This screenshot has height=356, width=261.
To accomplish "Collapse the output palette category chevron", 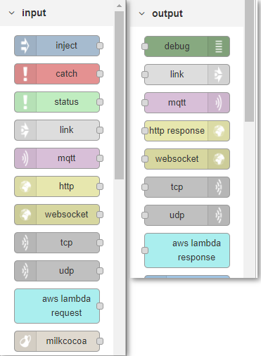I will (141, 13).
